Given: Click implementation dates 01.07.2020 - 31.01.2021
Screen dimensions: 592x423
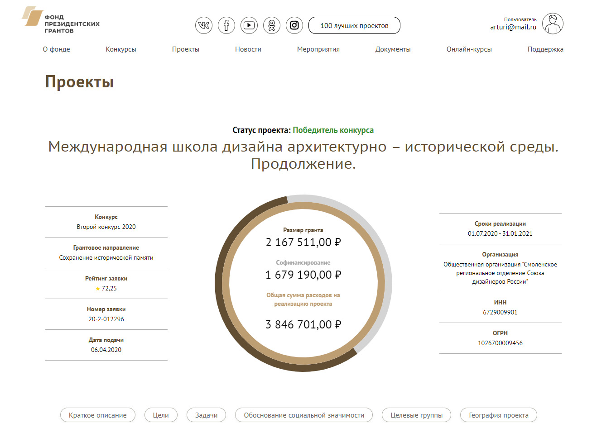Looking at the screenshot, I should 501,234.
